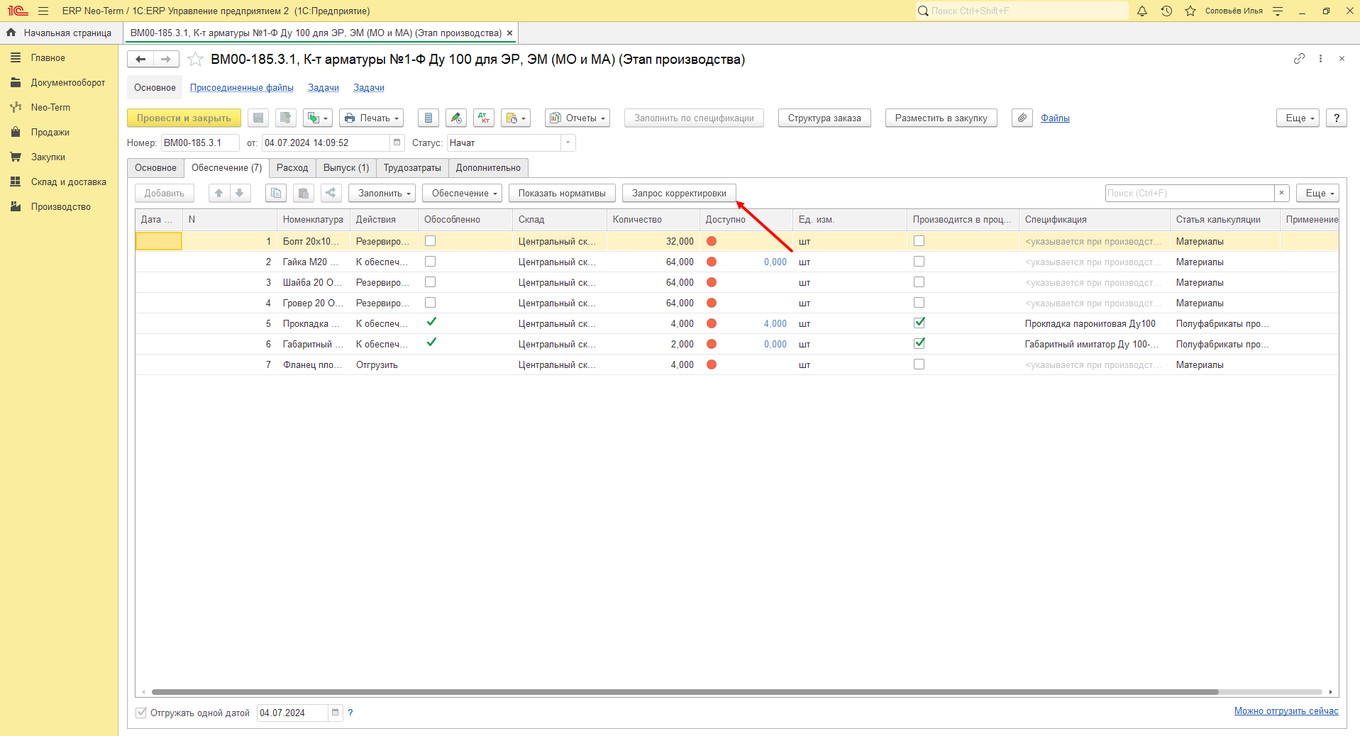
Task: Open the Дт/Кт accounting movements icon
Action: pos(484,118)
